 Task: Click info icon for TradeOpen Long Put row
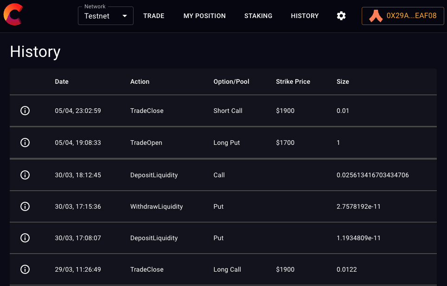[x=25, y=143]
